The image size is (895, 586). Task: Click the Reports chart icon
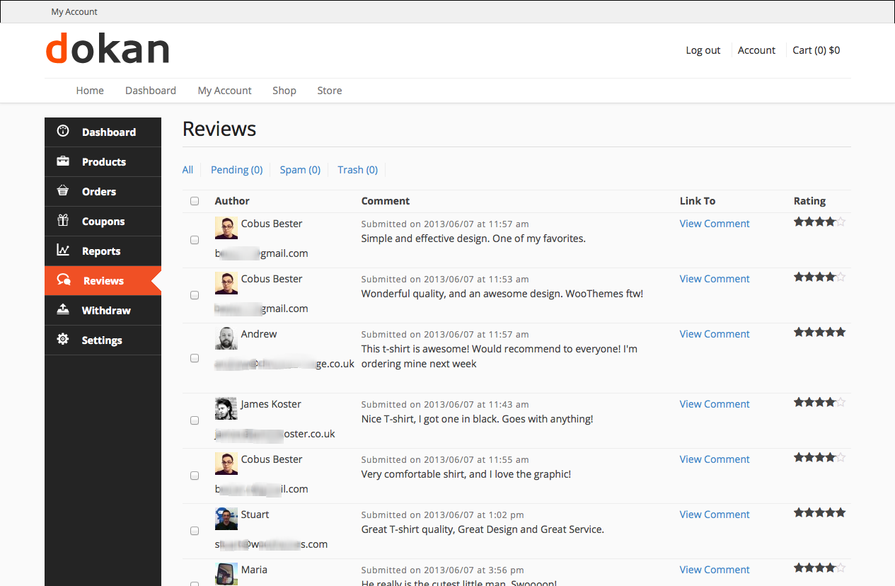pos(63,251)
